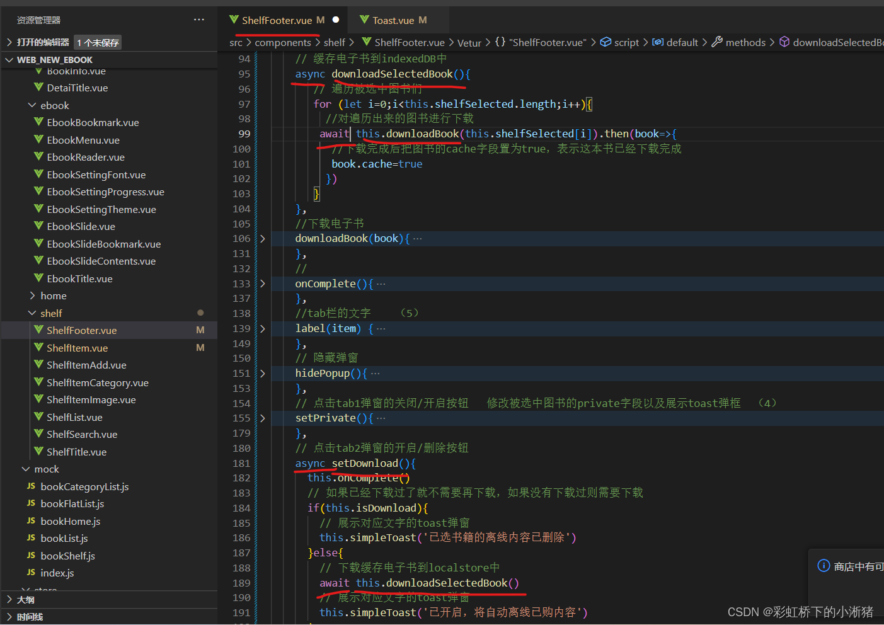Viewport: 884px width, 625px height.
Task: Click the info icon in the notification popup
Action: [x=824, y=566]
